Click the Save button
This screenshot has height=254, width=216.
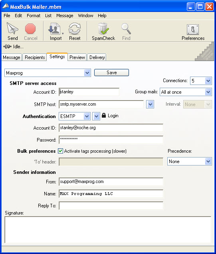coord(111,73)
